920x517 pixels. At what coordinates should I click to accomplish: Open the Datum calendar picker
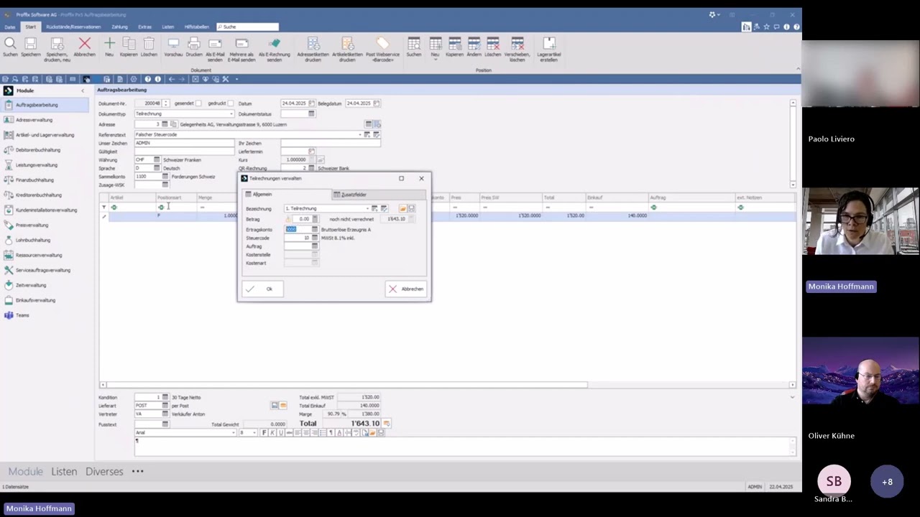pos(311,103)
